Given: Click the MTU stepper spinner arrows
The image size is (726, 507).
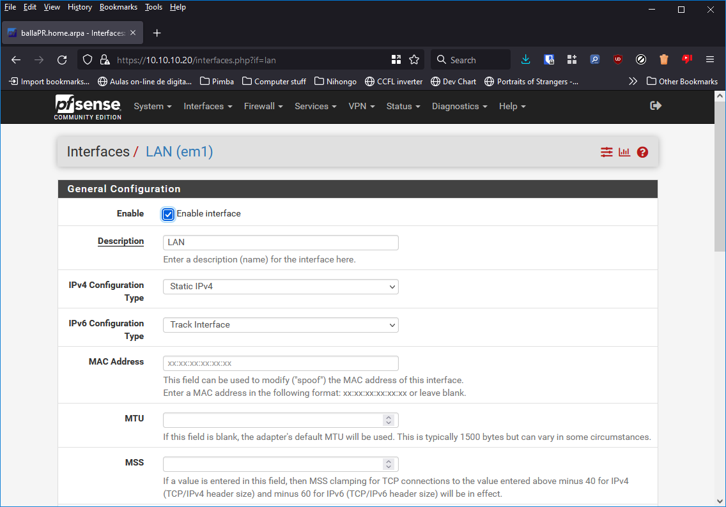Looking at the screenshot, I should click(388, 420).
